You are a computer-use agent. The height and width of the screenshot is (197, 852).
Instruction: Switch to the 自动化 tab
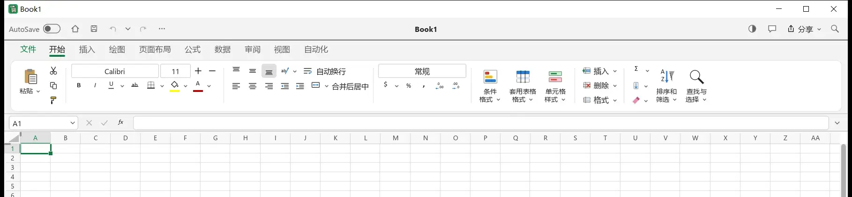[x=316, y=49]
